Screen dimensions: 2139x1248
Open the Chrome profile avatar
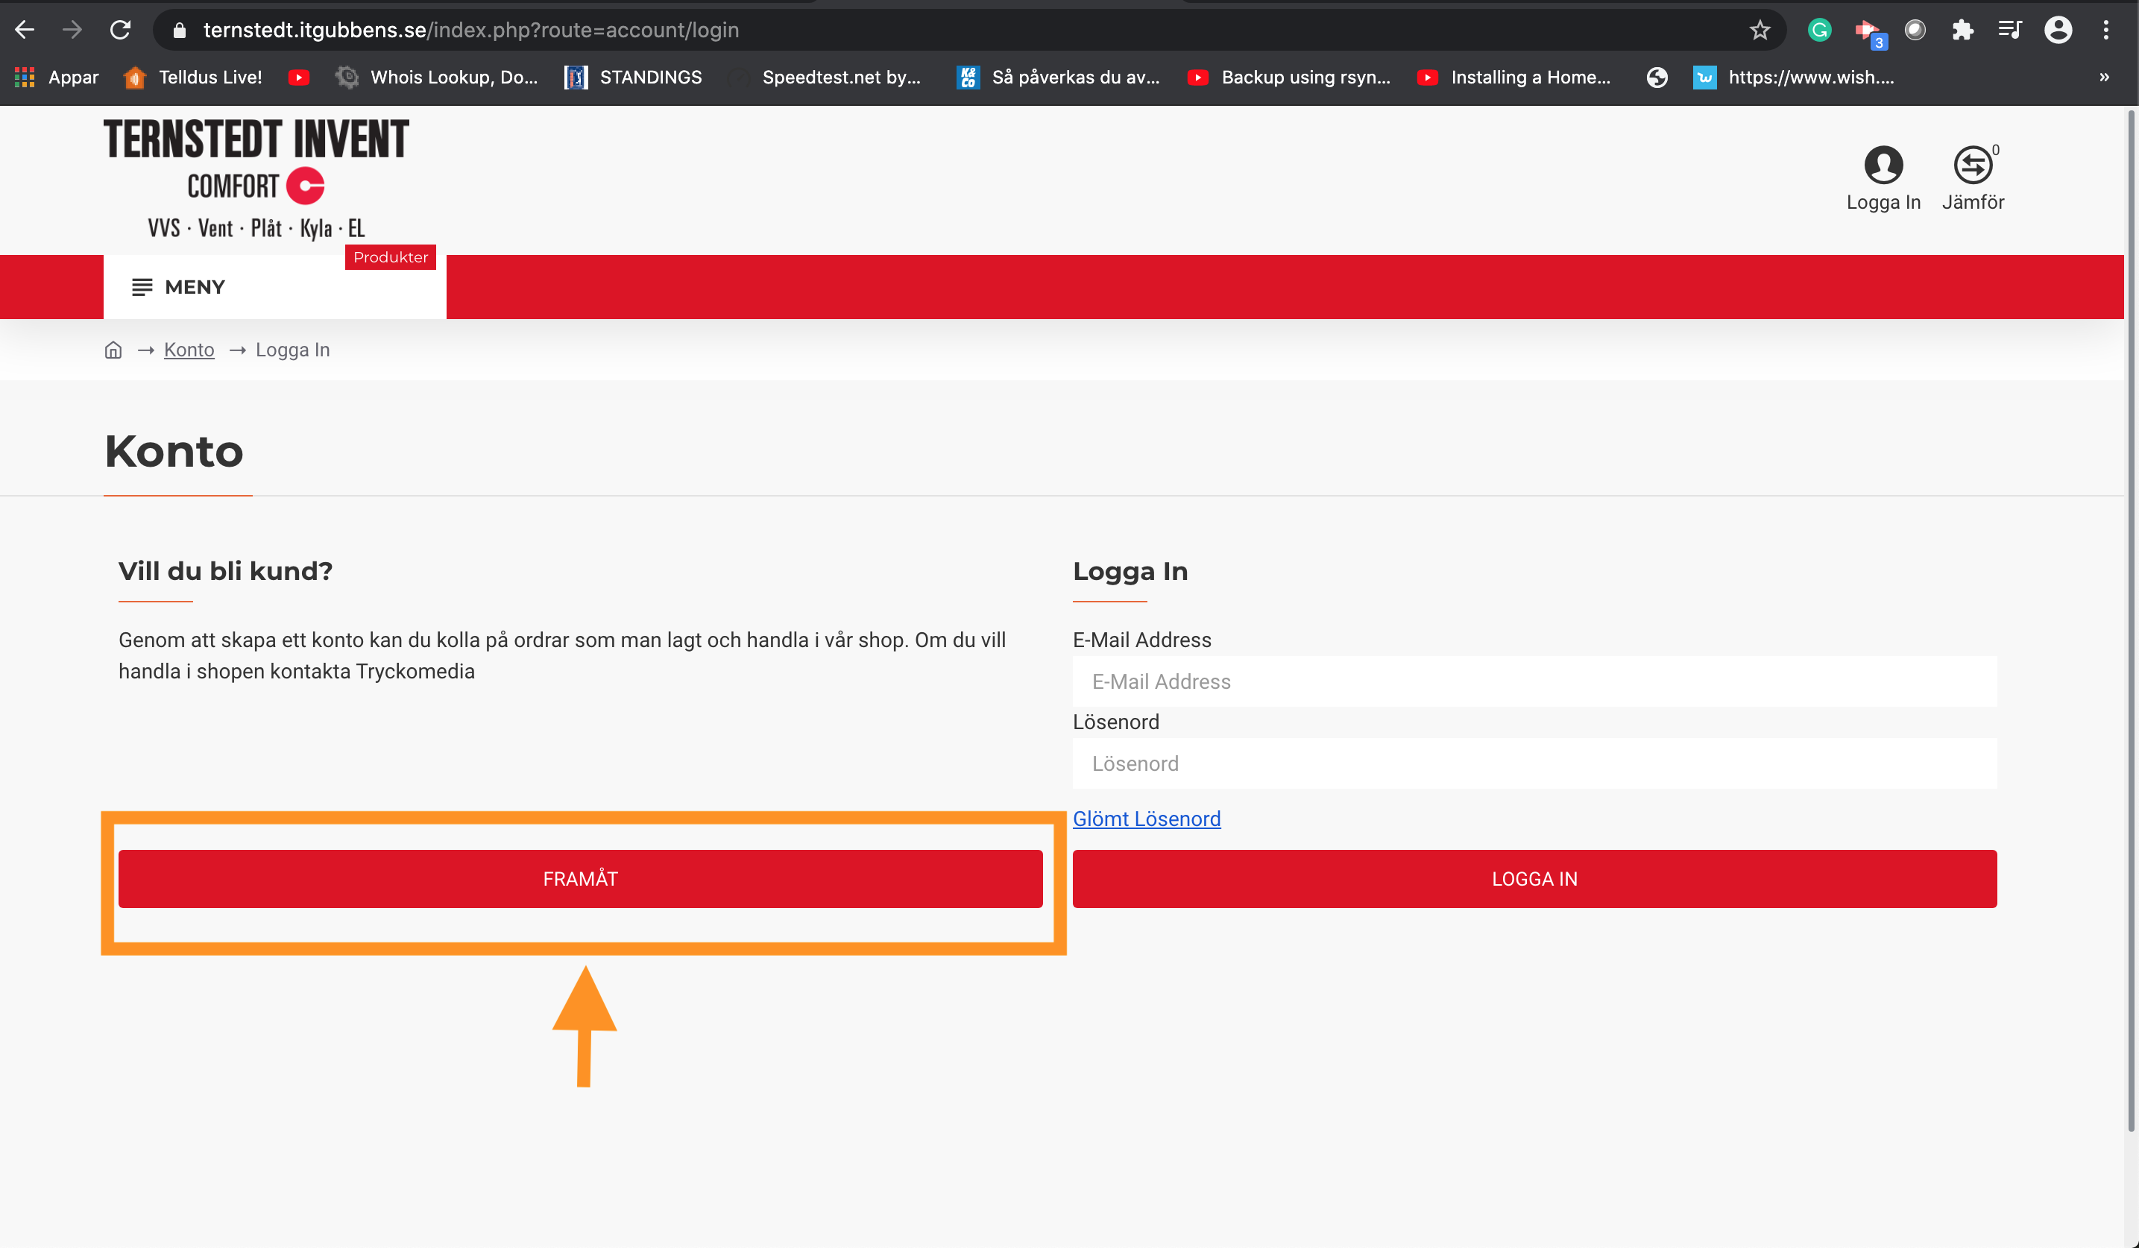2058,31
